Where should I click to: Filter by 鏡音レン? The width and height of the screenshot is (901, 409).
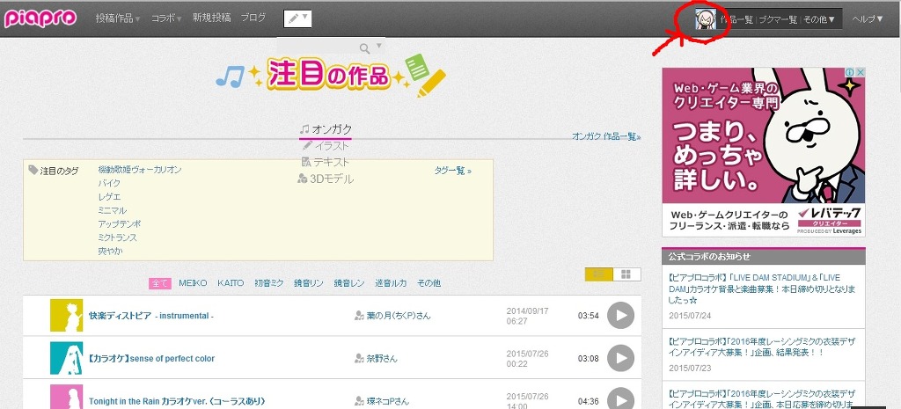pyautogui.click(x=349, y=283)
